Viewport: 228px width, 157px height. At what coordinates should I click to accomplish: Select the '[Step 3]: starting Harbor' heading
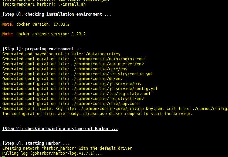click(36, 143)
